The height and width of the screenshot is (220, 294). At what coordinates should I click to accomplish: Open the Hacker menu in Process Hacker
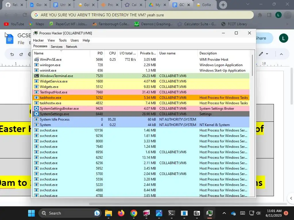(38, 40)
